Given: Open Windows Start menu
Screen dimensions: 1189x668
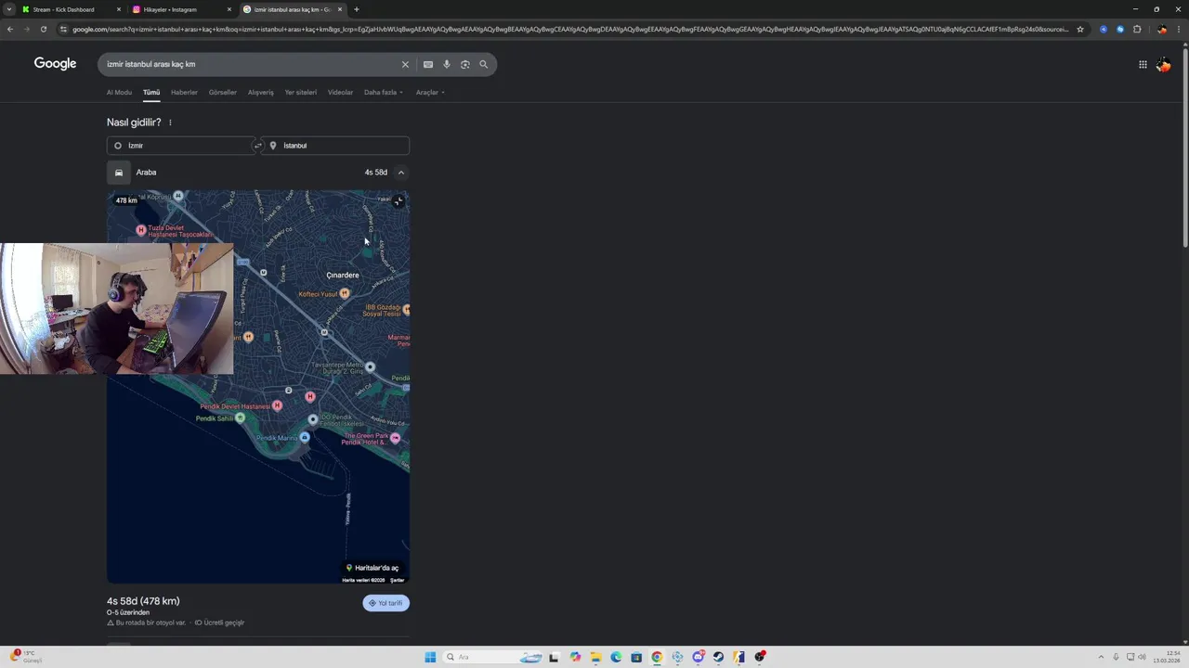Looking at the screenshot, I should 430,657.
